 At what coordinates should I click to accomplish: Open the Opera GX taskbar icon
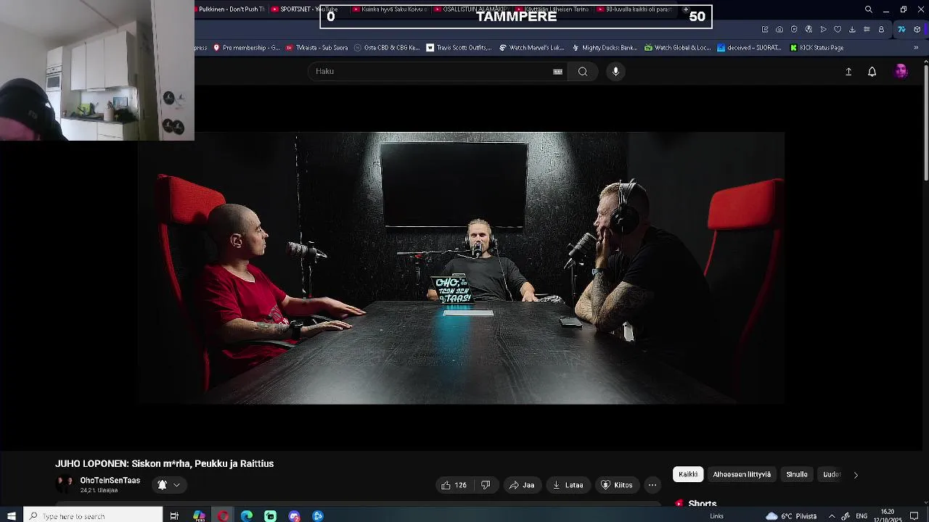(x=223, y=515)
